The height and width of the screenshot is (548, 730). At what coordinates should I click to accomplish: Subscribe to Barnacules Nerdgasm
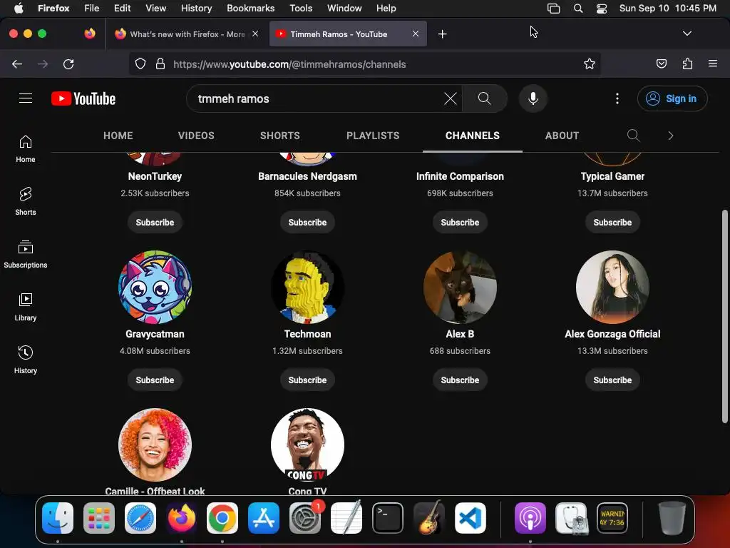click(x=307, y=223)
